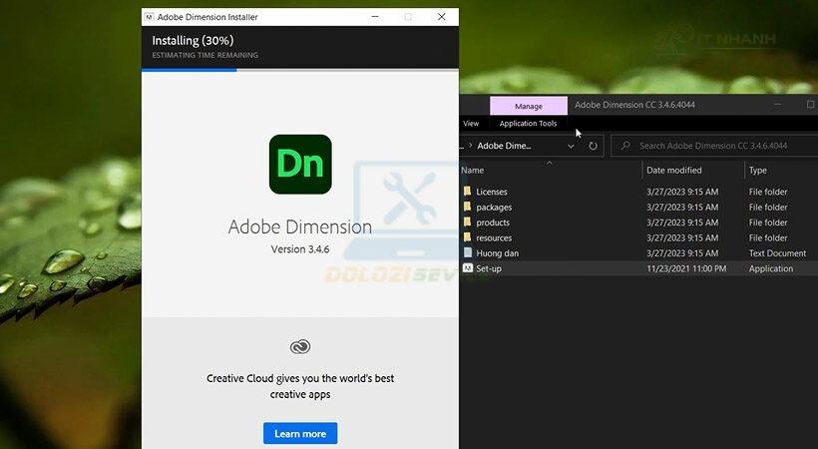Select the resources folder icon
The image size is (818, 449).
467,238
